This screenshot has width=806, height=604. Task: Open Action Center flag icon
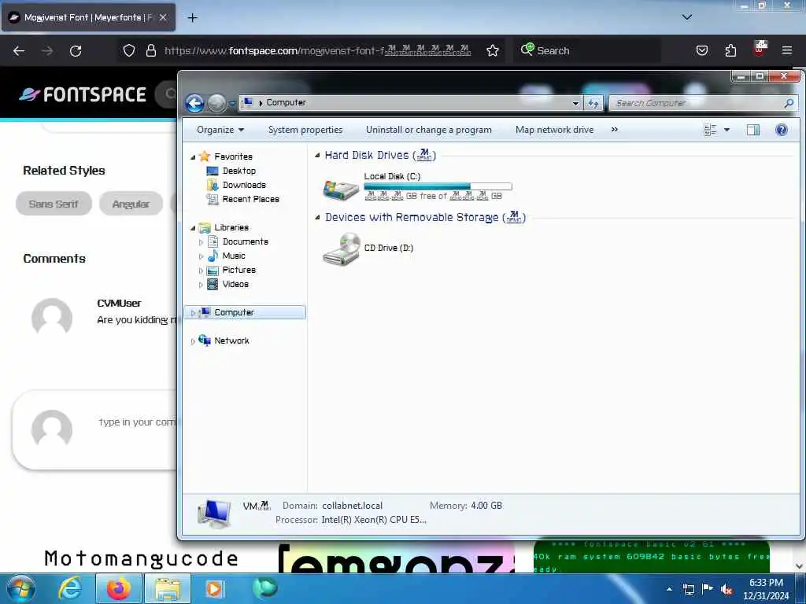click(x=708, y=588)
